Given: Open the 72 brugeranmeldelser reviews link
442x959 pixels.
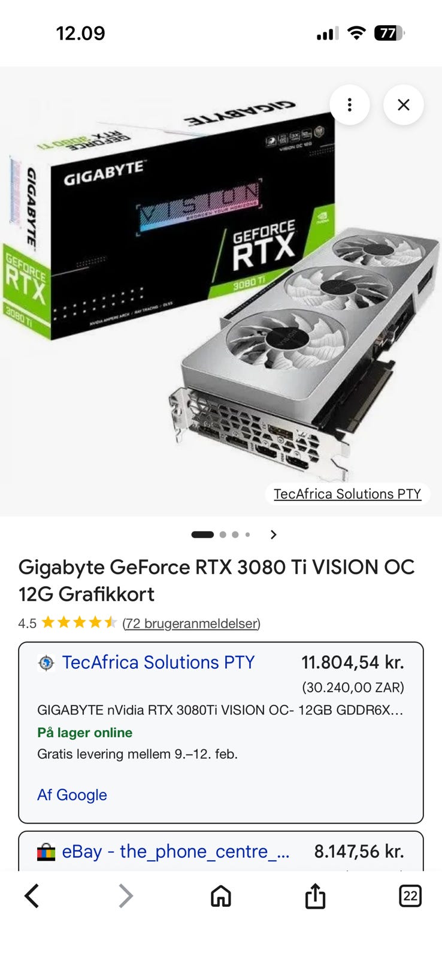Looking at the screenshot, I should tap(191, 623).
